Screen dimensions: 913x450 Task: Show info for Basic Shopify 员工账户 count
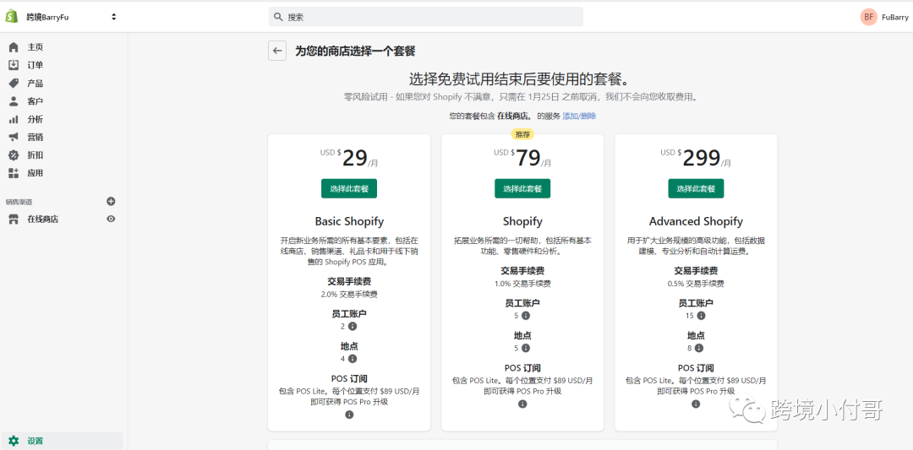click(x=353, y=326)
